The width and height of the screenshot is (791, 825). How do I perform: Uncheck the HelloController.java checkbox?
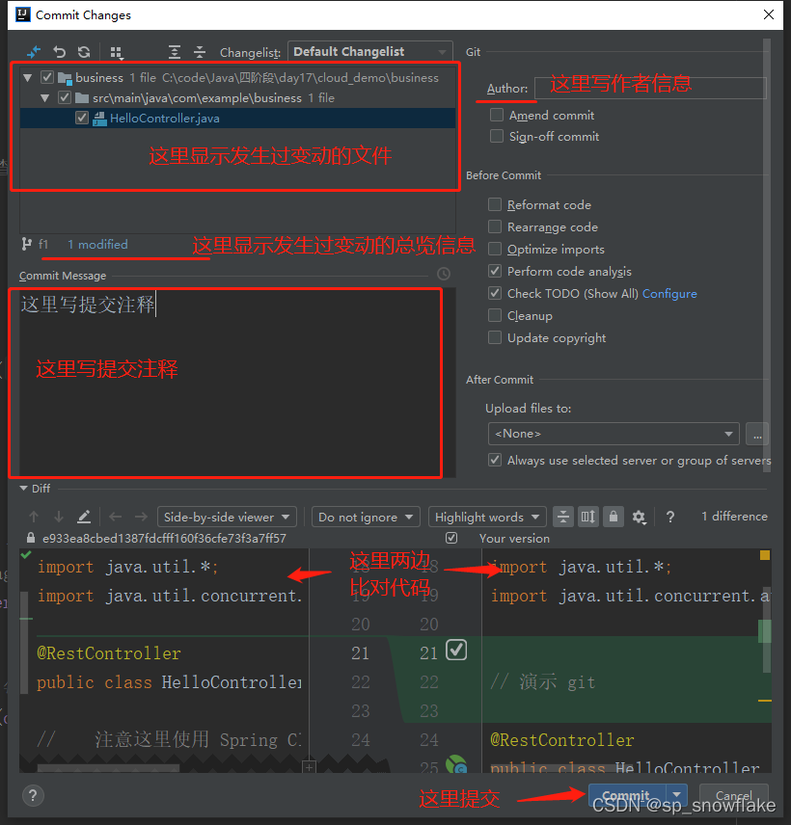coord(82,118)
